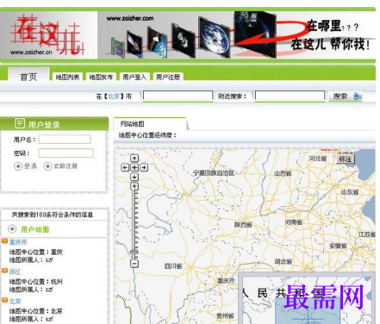Viewport: 380px width, 324px height.
Task: Click 标注 button on map
Action: point(346,159)
